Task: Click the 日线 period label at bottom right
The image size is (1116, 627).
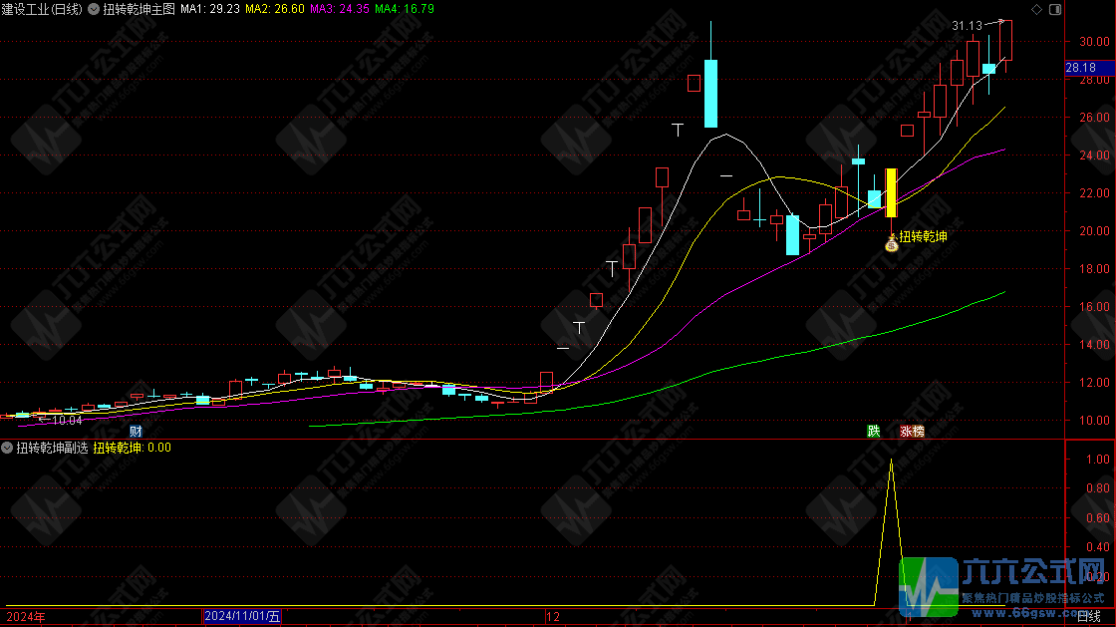Action: point(1092,617)
